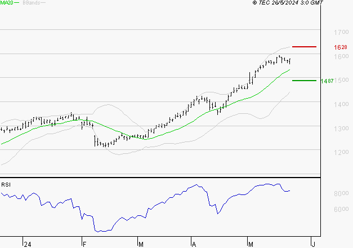Click the red resistance line marker
Screen dimensions: 353x248
point(304,47)
